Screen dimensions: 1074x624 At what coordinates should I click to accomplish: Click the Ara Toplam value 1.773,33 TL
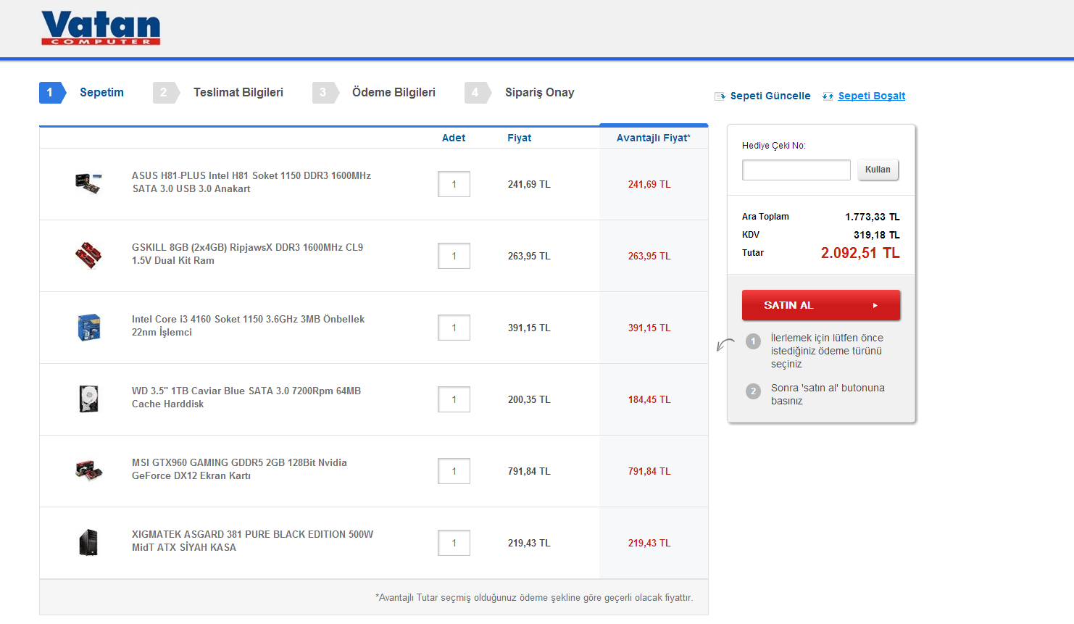click(x=873, y=217)
